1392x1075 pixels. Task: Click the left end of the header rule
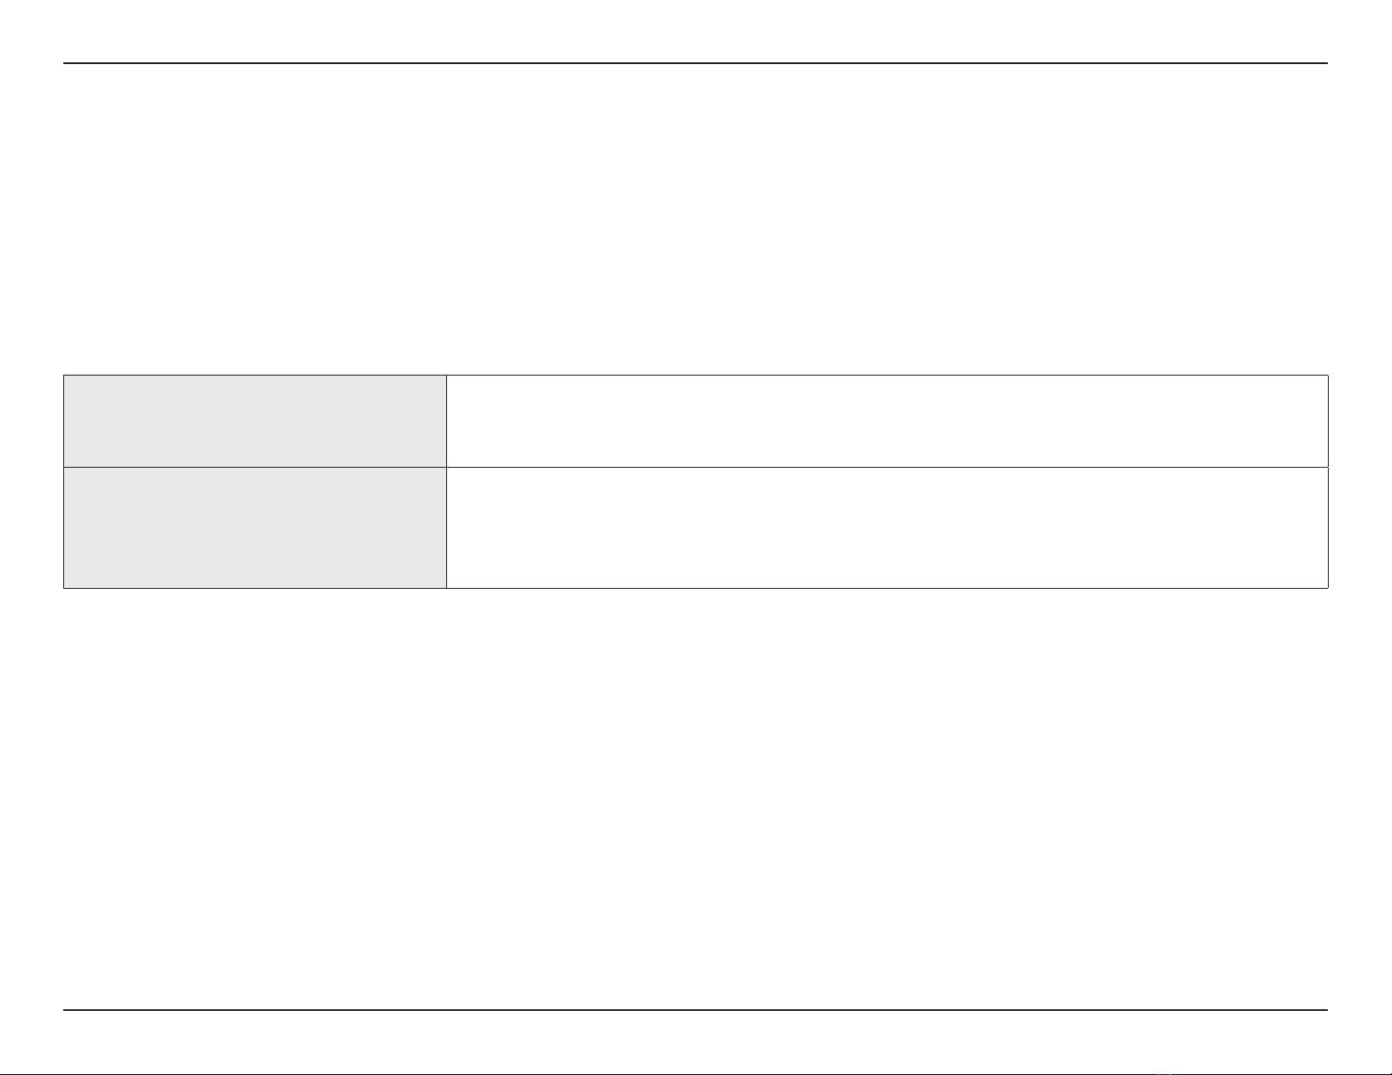[x=67, y=63]
